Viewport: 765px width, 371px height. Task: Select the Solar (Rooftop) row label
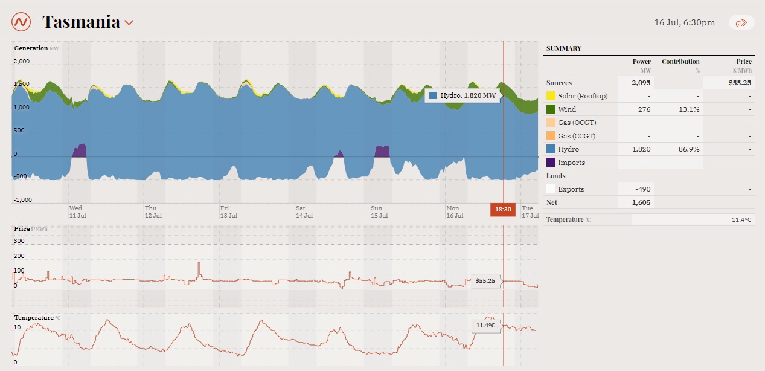(583, 96)
